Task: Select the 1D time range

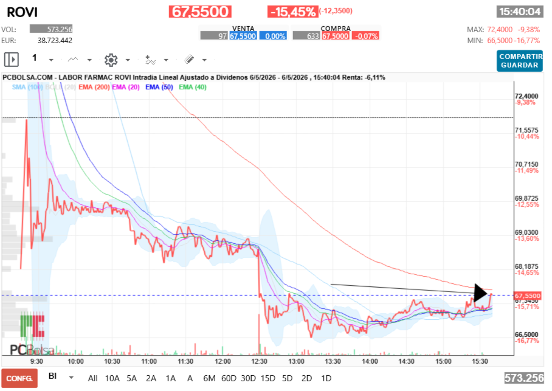Action: coord(326,378)
